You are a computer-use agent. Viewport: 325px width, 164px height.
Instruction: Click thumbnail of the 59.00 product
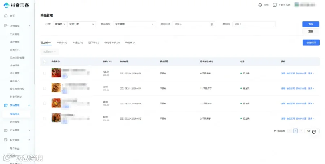coord(56,118)
